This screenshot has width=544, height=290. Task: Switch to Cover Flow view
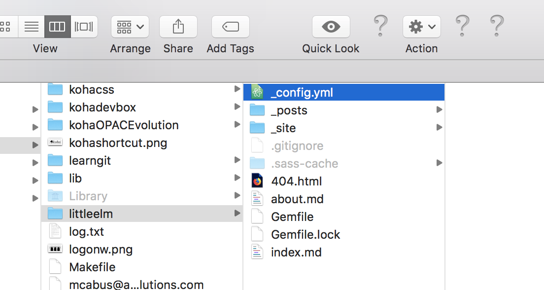point(84,27)
